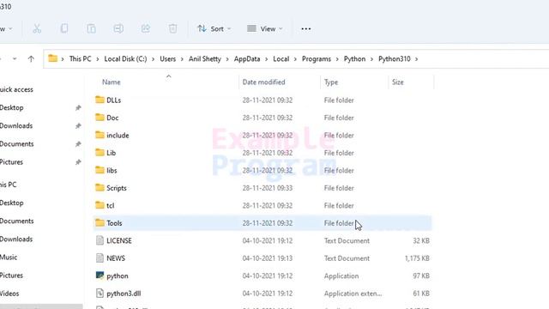
Task: Navigate to Local Disk (C:) breadcrumb
Action: click(x=125, y=59)
